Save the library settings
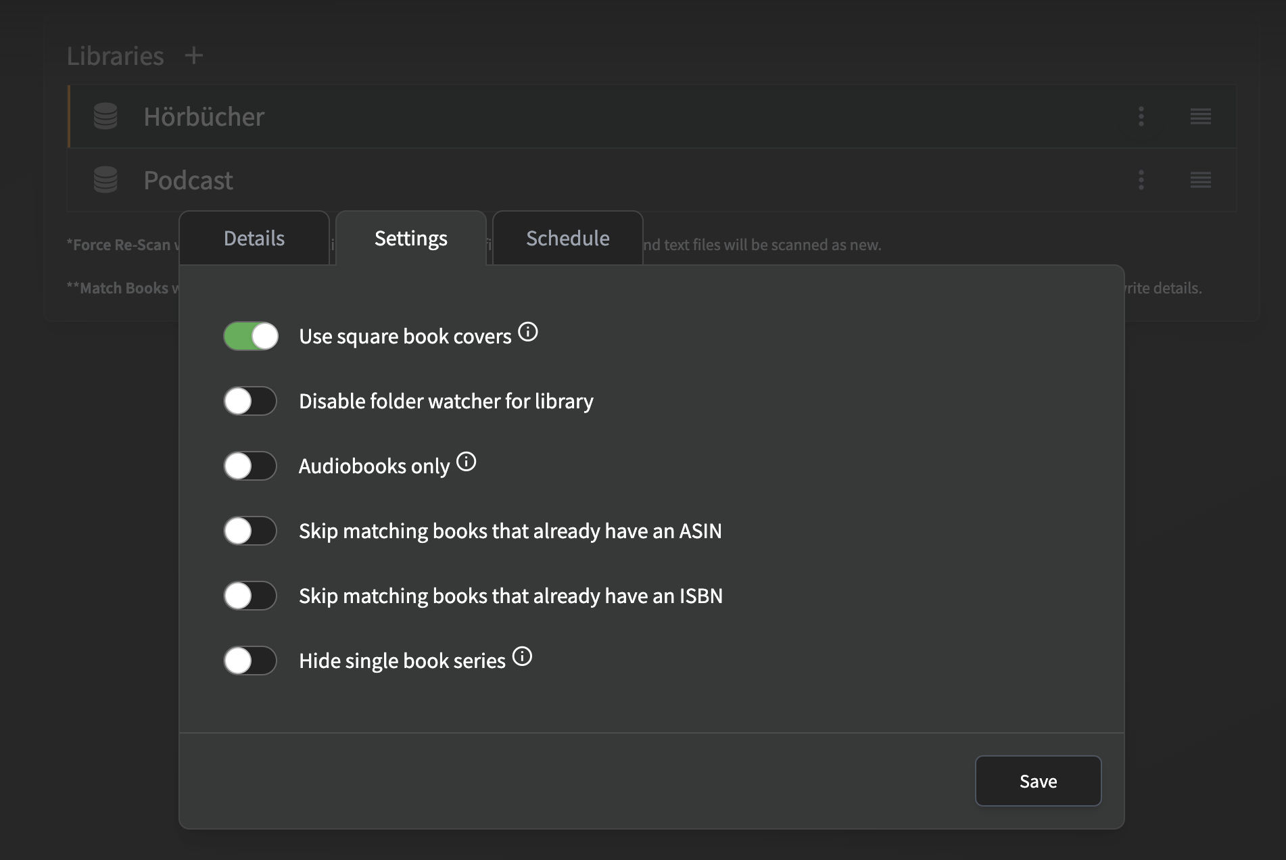 [1038, 781]
